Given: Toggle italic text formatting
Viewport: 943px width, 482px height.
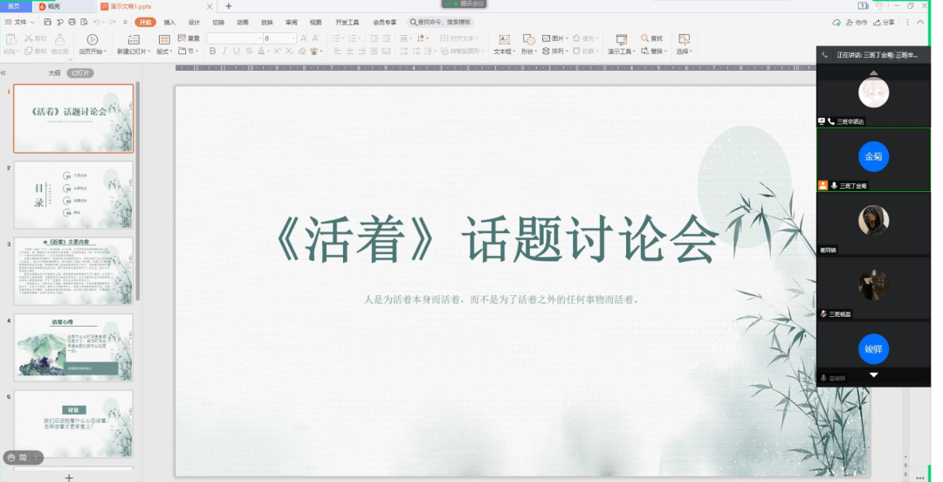Looking at the screenshot, I should tap(224, 52).
